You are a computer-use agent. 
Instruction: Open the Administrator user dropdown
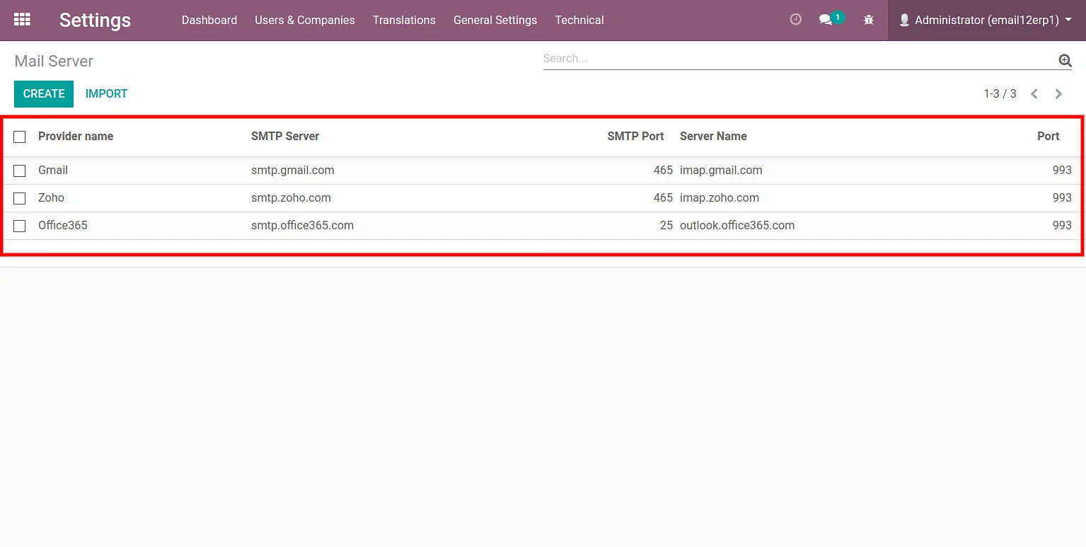(x=983, y=20)
